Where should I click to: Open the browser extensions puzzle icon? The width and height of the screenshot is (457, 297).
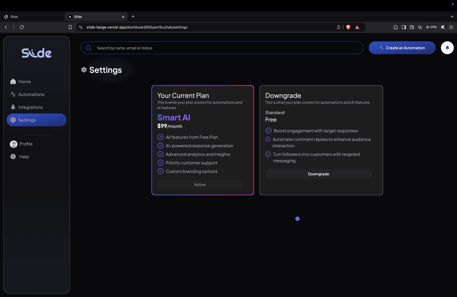click(395, 27)
